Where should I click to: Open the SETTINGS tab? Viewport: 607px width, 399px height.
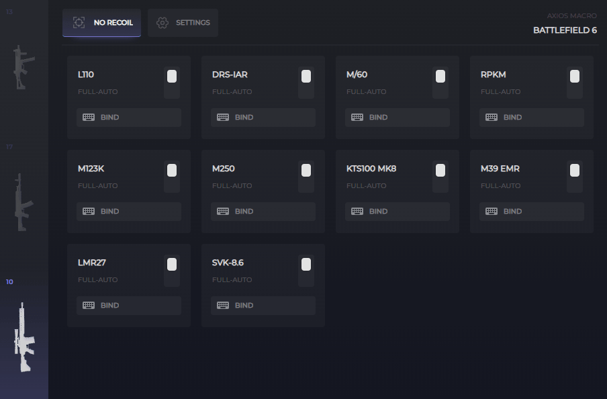coord(183,23)
